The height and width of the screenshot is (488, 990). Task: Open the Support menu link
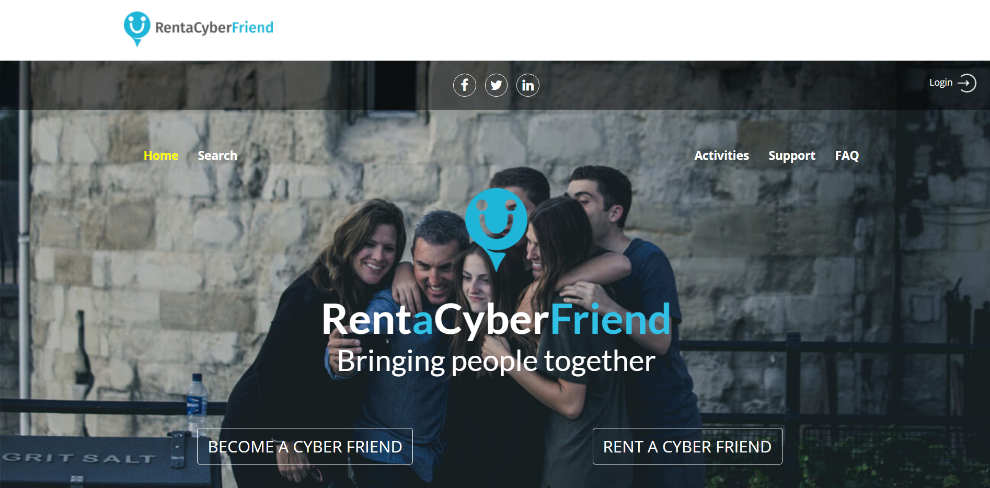click(792, 156)
